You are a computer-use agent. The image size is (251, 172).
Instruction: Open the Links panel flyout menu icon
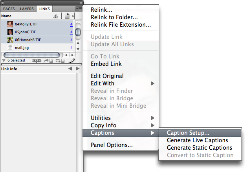(79, 9)
